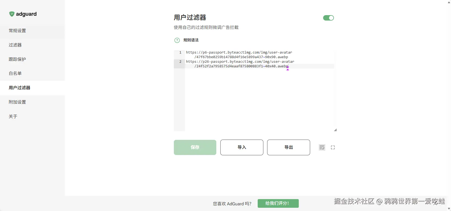Click the page scrollbar up arrow
451x211 pixels.
(449, 2)
